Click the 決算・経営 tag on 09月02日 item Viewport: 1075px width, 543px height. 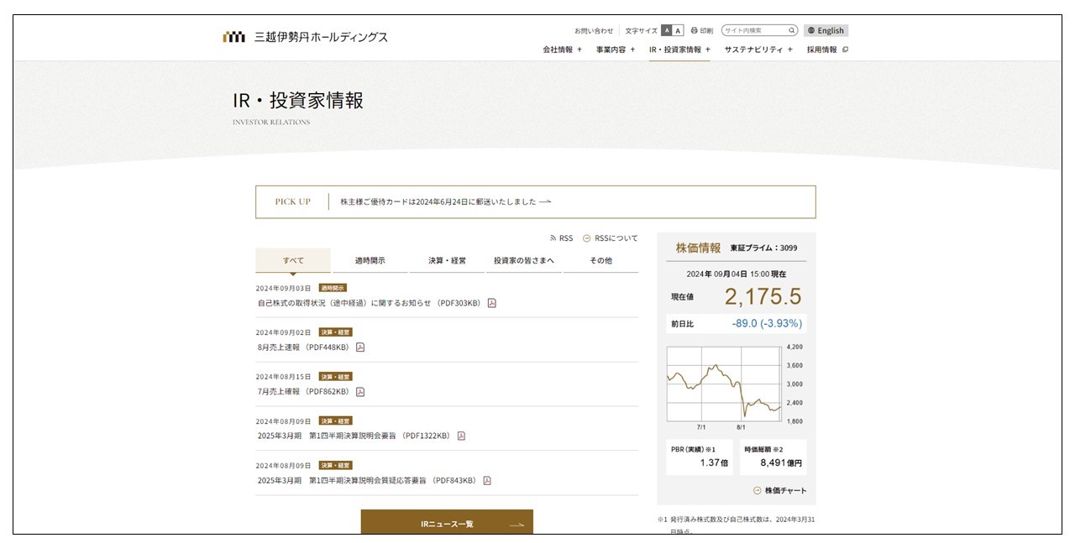click(335, 332)
